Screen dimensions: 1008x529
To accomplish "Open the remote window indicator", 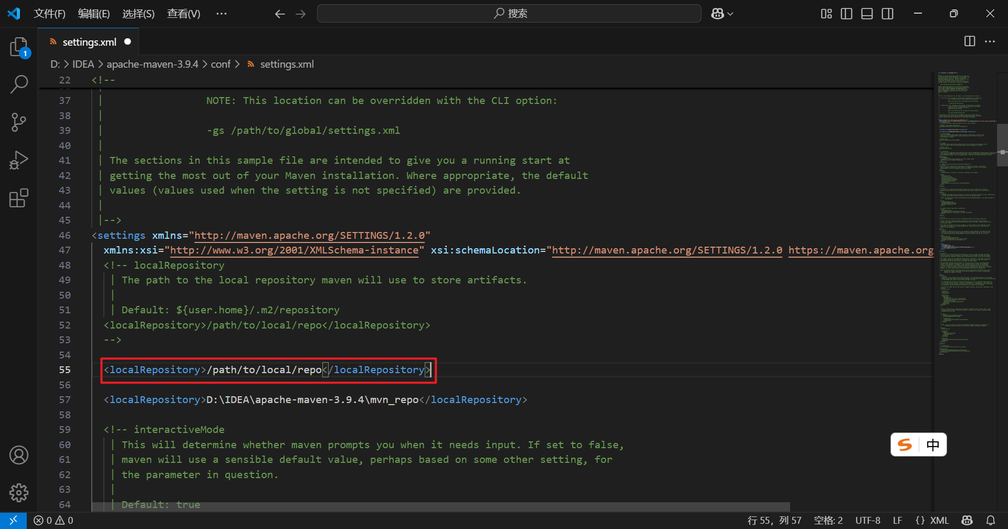I will (x=13, y=521).
